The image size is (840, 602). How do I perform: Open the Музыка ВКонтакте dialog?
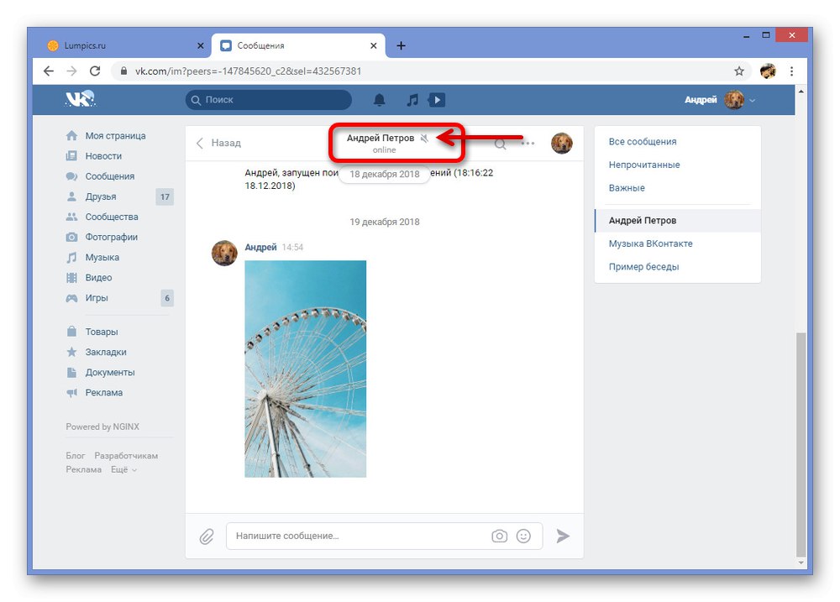tap(650, 243)
